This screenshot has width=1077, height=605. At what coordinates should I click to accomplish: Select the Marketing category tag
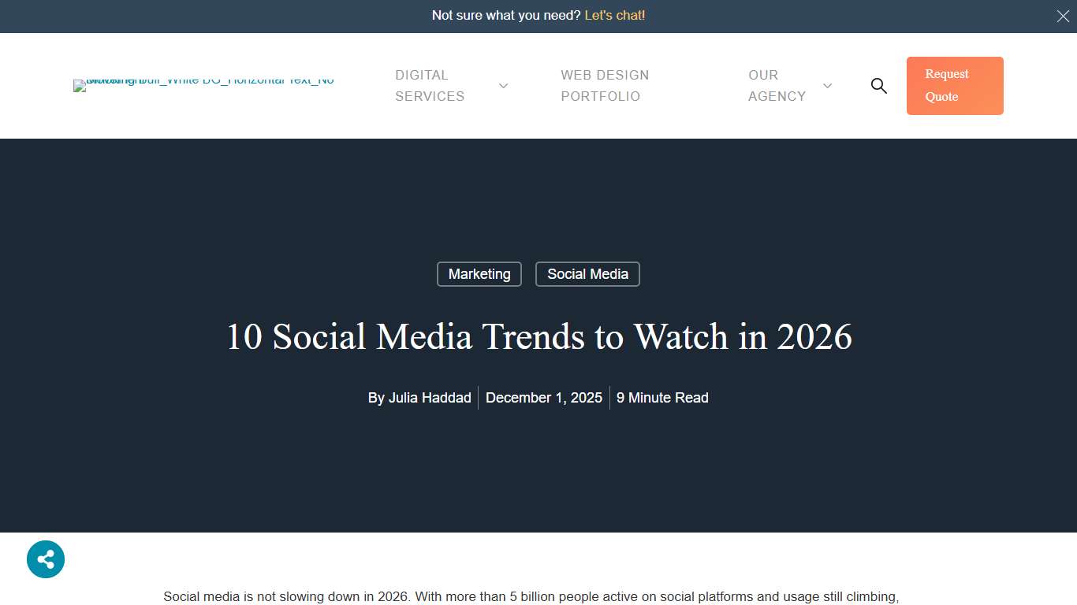(x=479, y=274)
